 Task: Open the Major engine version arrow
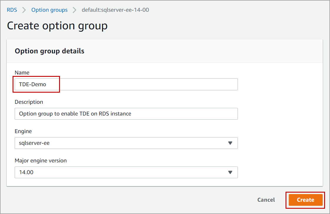click(230, 172)
